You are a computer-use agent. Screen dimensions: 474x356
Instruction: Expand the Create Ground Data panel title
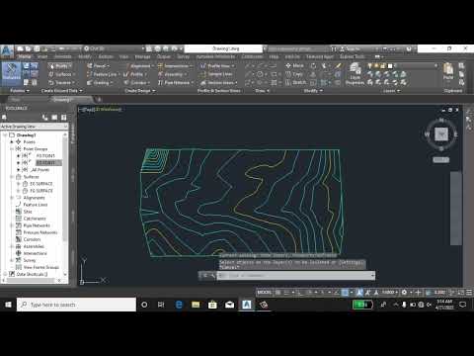pyautogui.click(x=61, y=91)
